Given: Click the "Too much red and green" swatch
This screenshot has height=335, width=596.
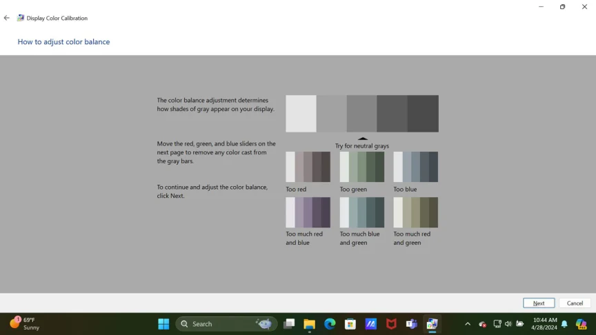Looking at the screenshot, I should 415,212.
